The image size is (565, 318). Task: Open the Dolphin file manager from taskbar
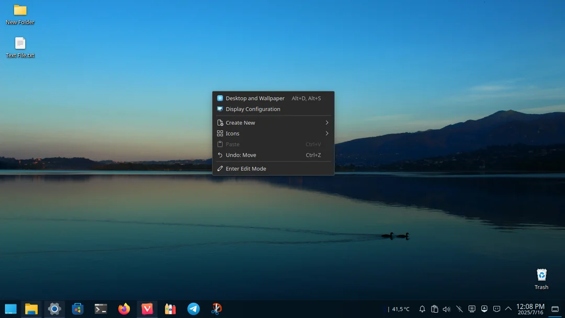(x=31, y=309)
